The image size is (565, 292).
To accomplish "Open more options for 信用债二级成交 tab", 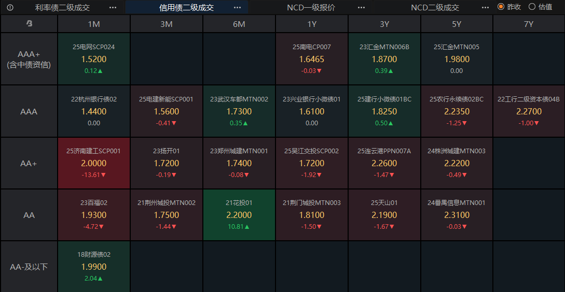I will (x=237, y=8).
